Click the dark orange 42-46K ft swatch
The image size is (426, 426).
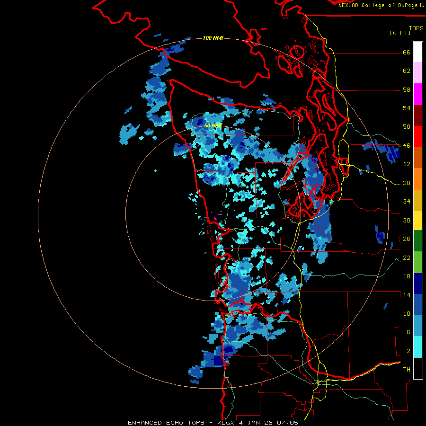[x=418, y=158]
